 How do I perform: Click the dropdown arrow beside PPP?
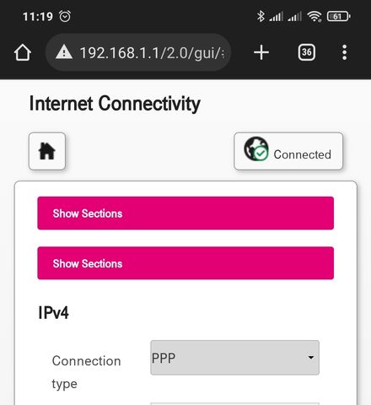(x=310, y=358)
